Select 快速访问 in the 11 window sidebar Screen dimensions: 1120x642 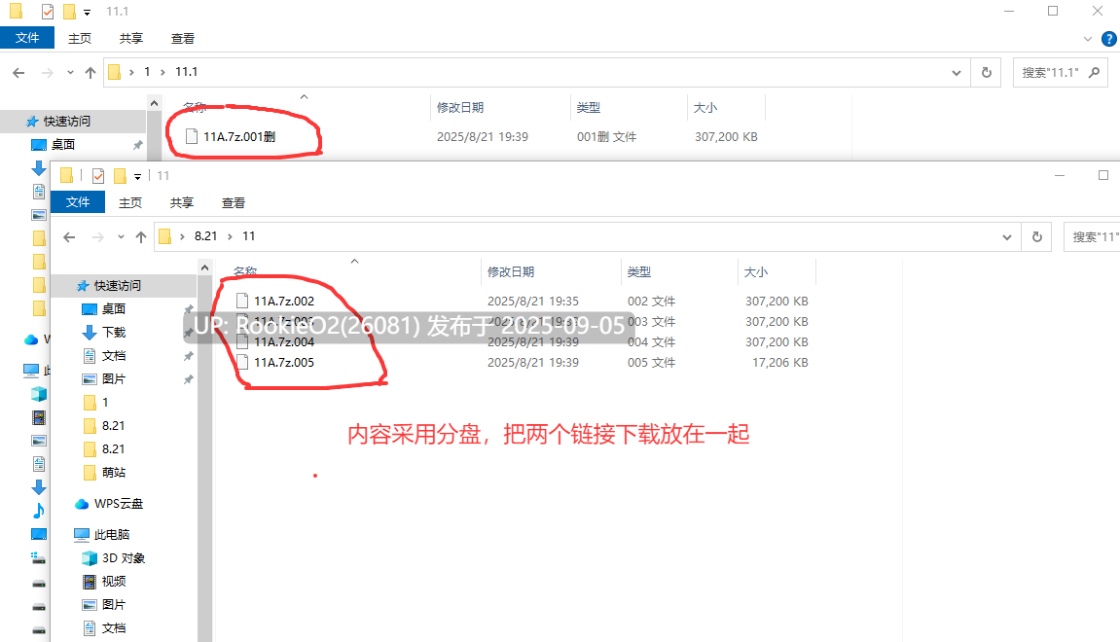118,286
